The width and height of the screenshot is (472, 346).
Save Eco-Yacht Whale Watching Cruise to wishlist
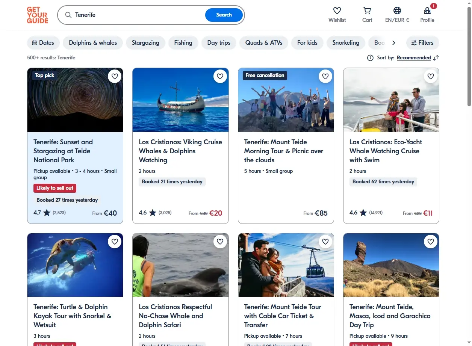click(431, 76)
